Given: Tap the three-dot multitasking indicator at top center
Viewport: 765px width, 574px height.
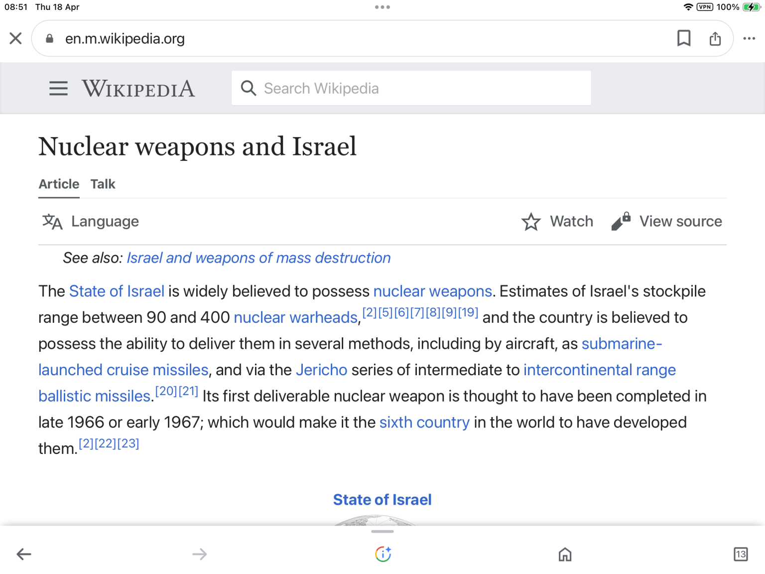Looking at the screenshot, I should [x=382, y=7].
